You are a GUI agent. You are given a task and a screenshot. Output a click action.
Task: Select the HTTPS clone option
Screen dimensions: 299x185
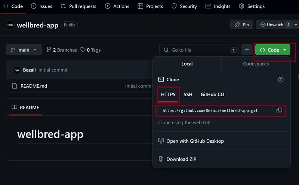coord(168,94)
